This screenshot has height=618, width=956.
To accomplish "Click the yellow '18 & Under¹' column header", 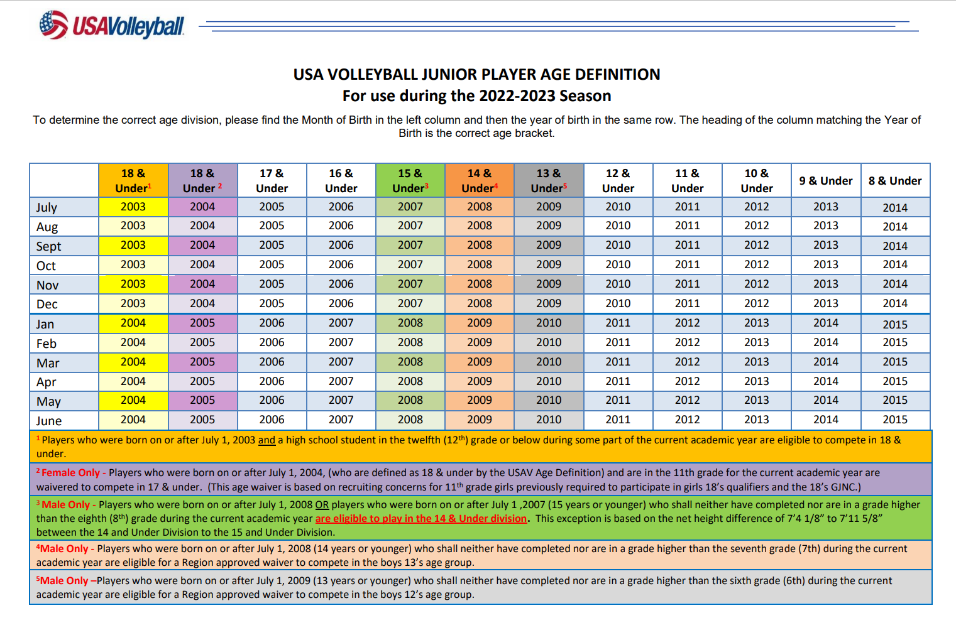I will pyautogui.click(x=133, y=181).
